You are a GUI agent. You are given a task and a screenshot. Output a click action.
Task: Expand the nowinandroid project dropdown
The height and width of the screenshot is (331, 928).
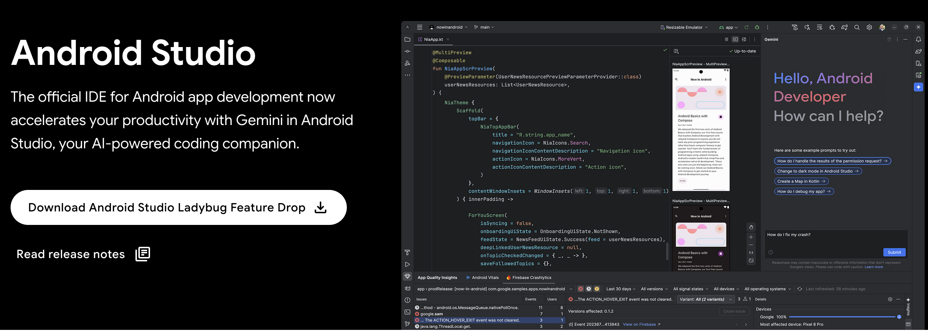(448, 27)
